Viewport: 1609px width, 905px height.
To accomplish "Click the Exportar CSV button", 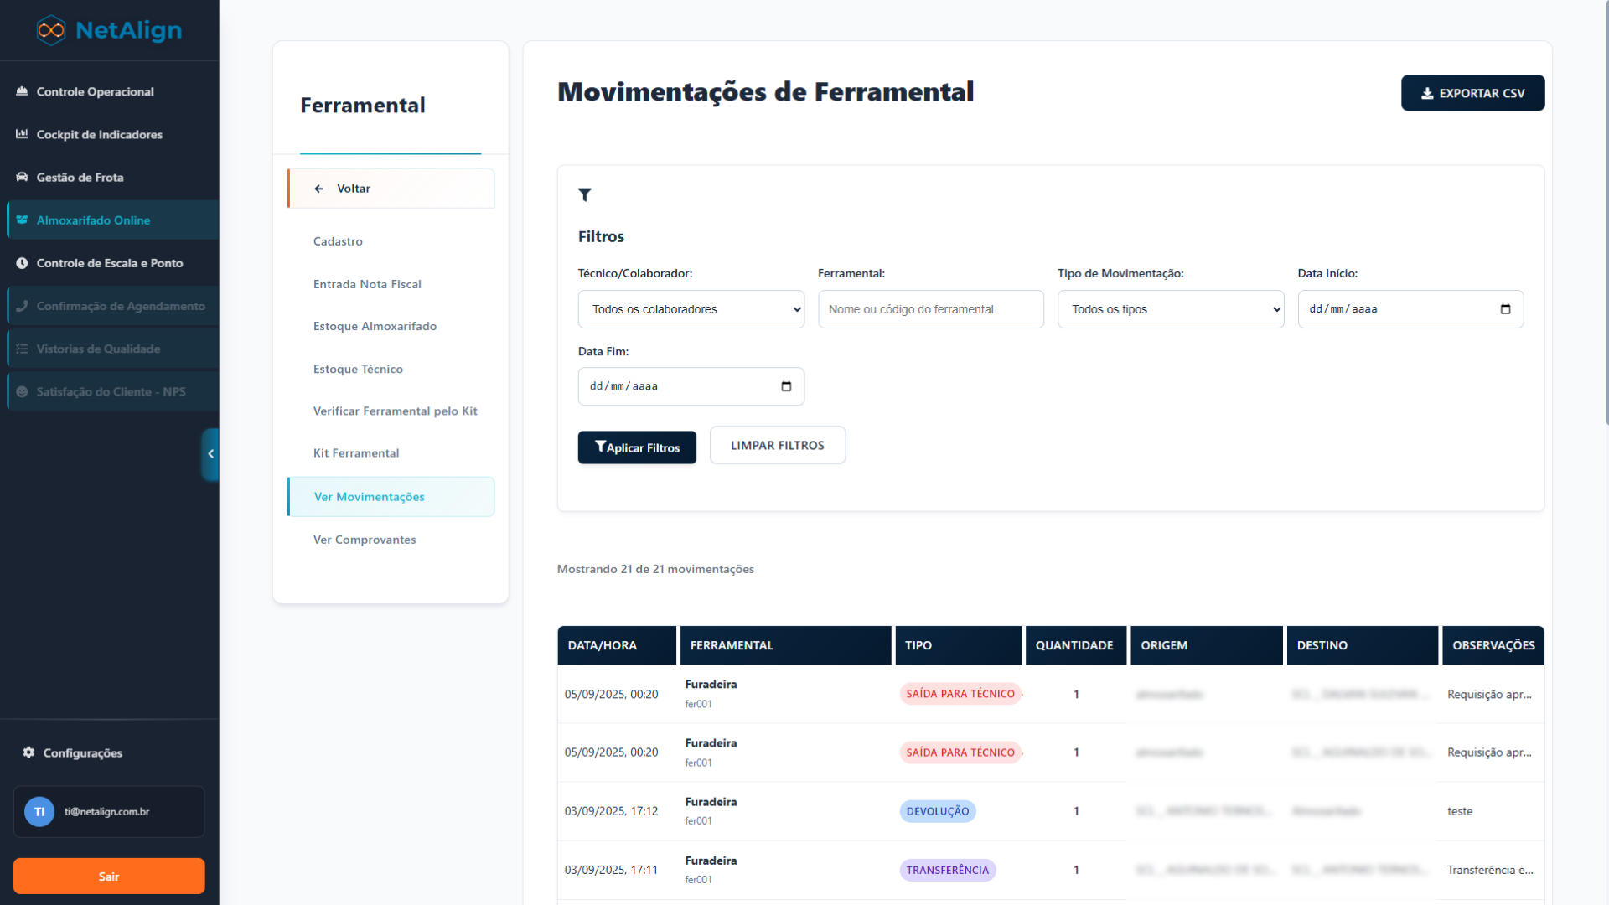I will point(1472,93).
